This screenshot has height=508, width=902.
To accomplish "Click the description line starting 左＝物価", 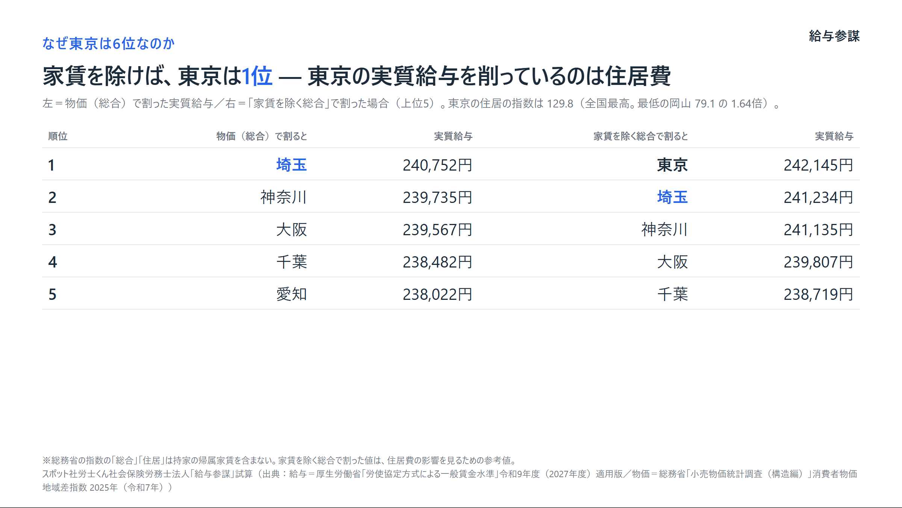I will click(x=412, y=103).
